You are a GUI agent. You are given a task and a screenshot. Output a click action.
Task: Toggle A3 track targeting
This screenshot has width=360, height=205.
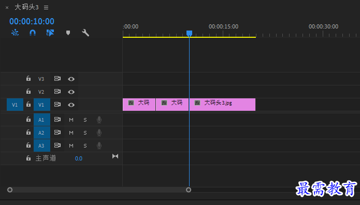click(42, 145)
